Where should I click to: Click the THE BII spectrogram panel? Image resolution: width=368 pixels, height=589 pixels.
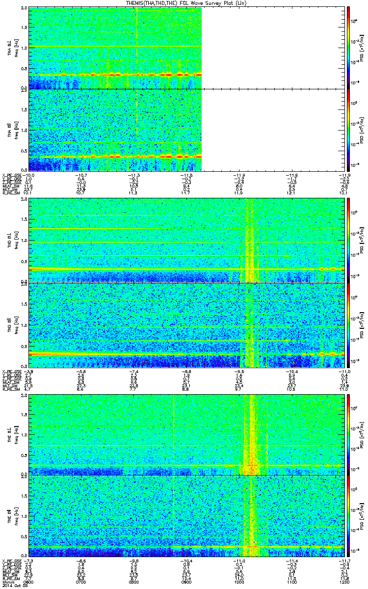click(185, 516)
